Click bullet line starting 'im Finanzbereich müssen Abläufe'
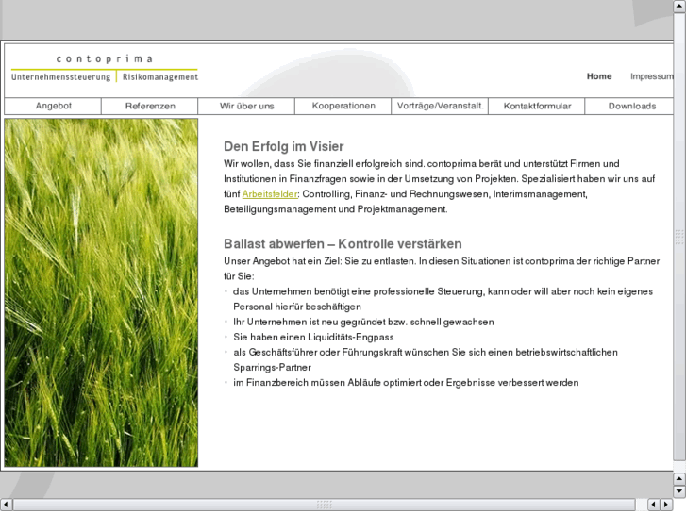 (x=406, y=383)
